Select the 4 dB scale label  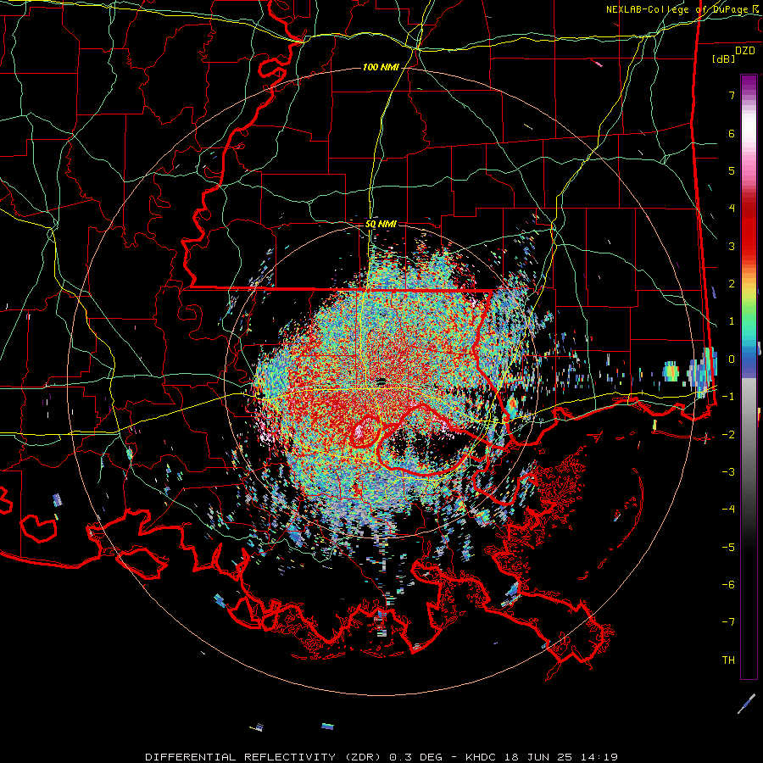click(732, 209)
